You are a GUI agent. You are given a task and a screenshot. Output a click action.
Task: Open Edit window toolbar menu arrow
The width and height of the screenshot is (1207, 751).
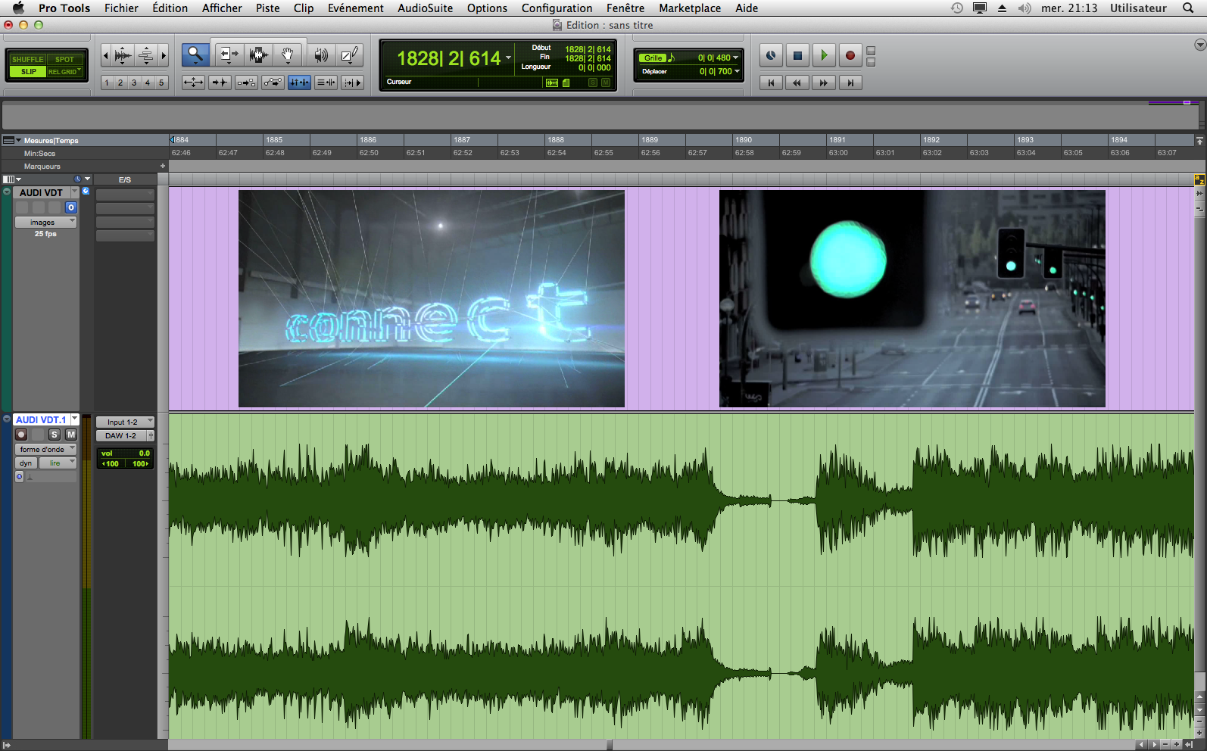(1199, 45)
